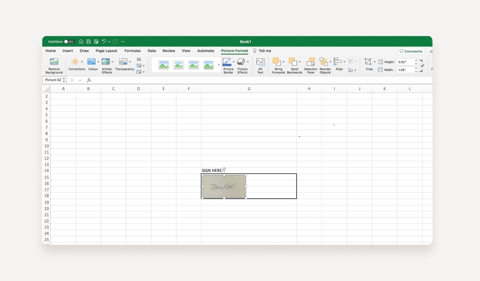
Task: Send the signature image Backwards
Action: click(294, 64)
